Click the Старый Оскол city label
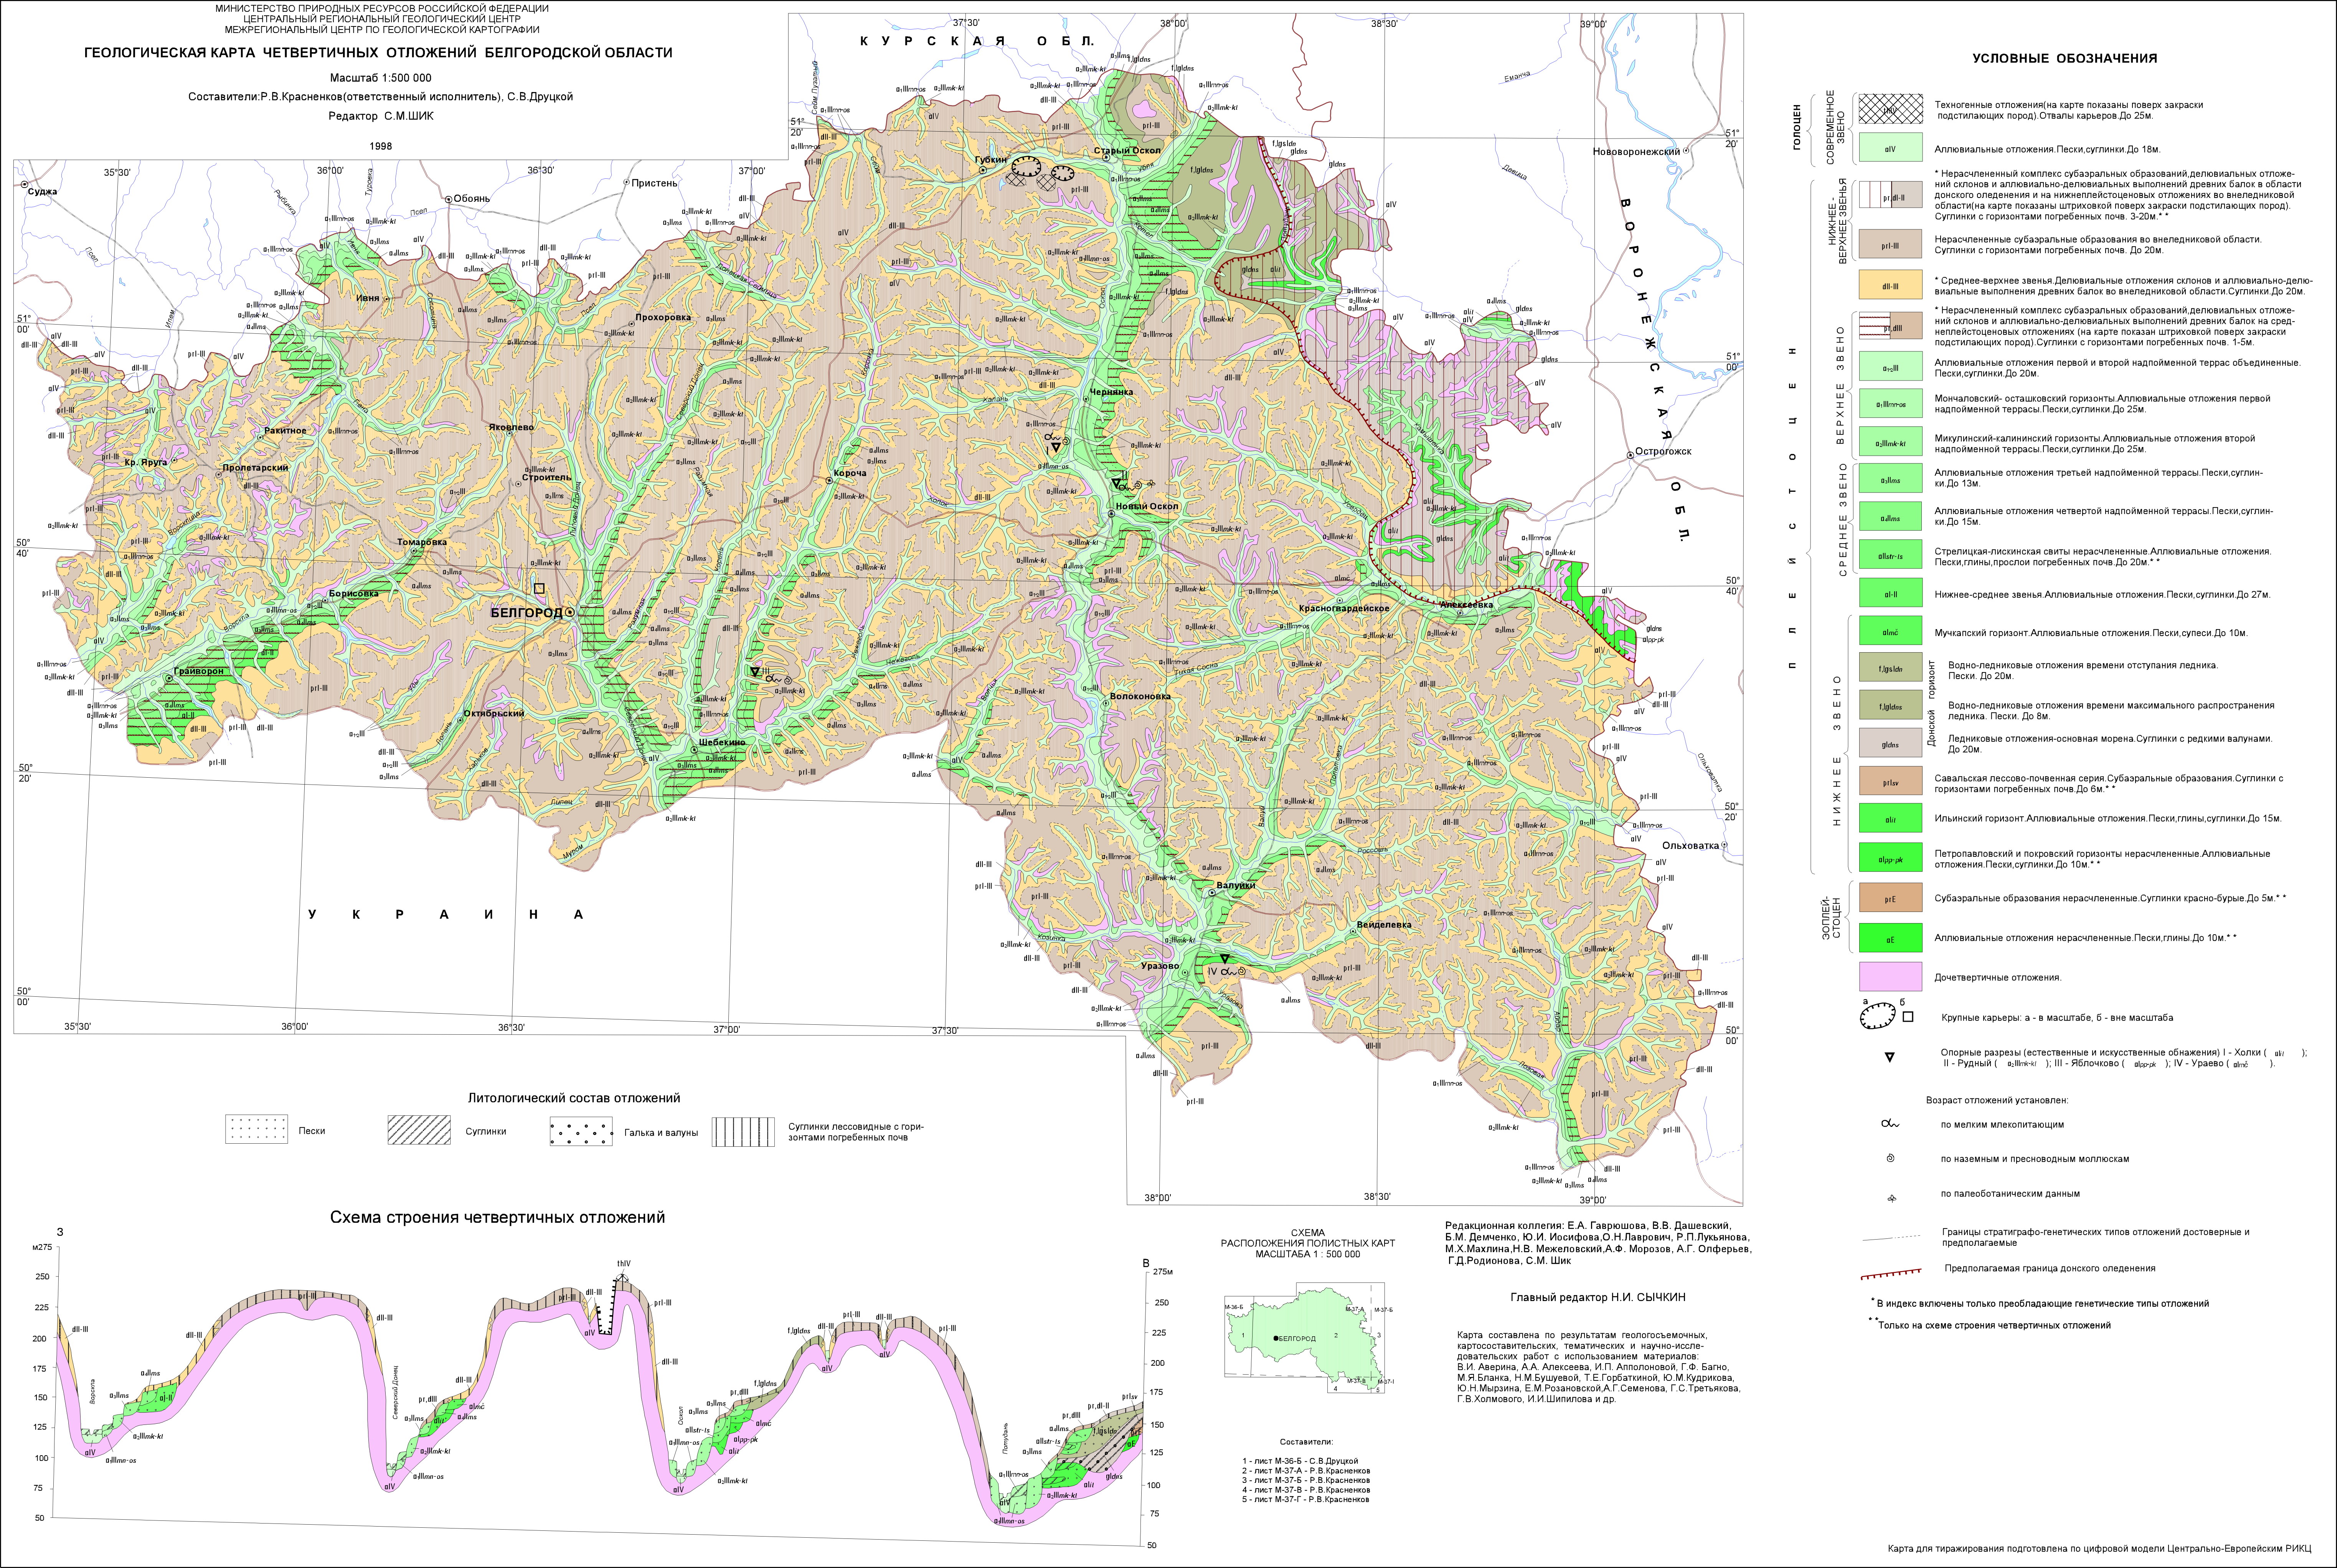Screen dimensions: 2337x1568 tap(1127, 151)
